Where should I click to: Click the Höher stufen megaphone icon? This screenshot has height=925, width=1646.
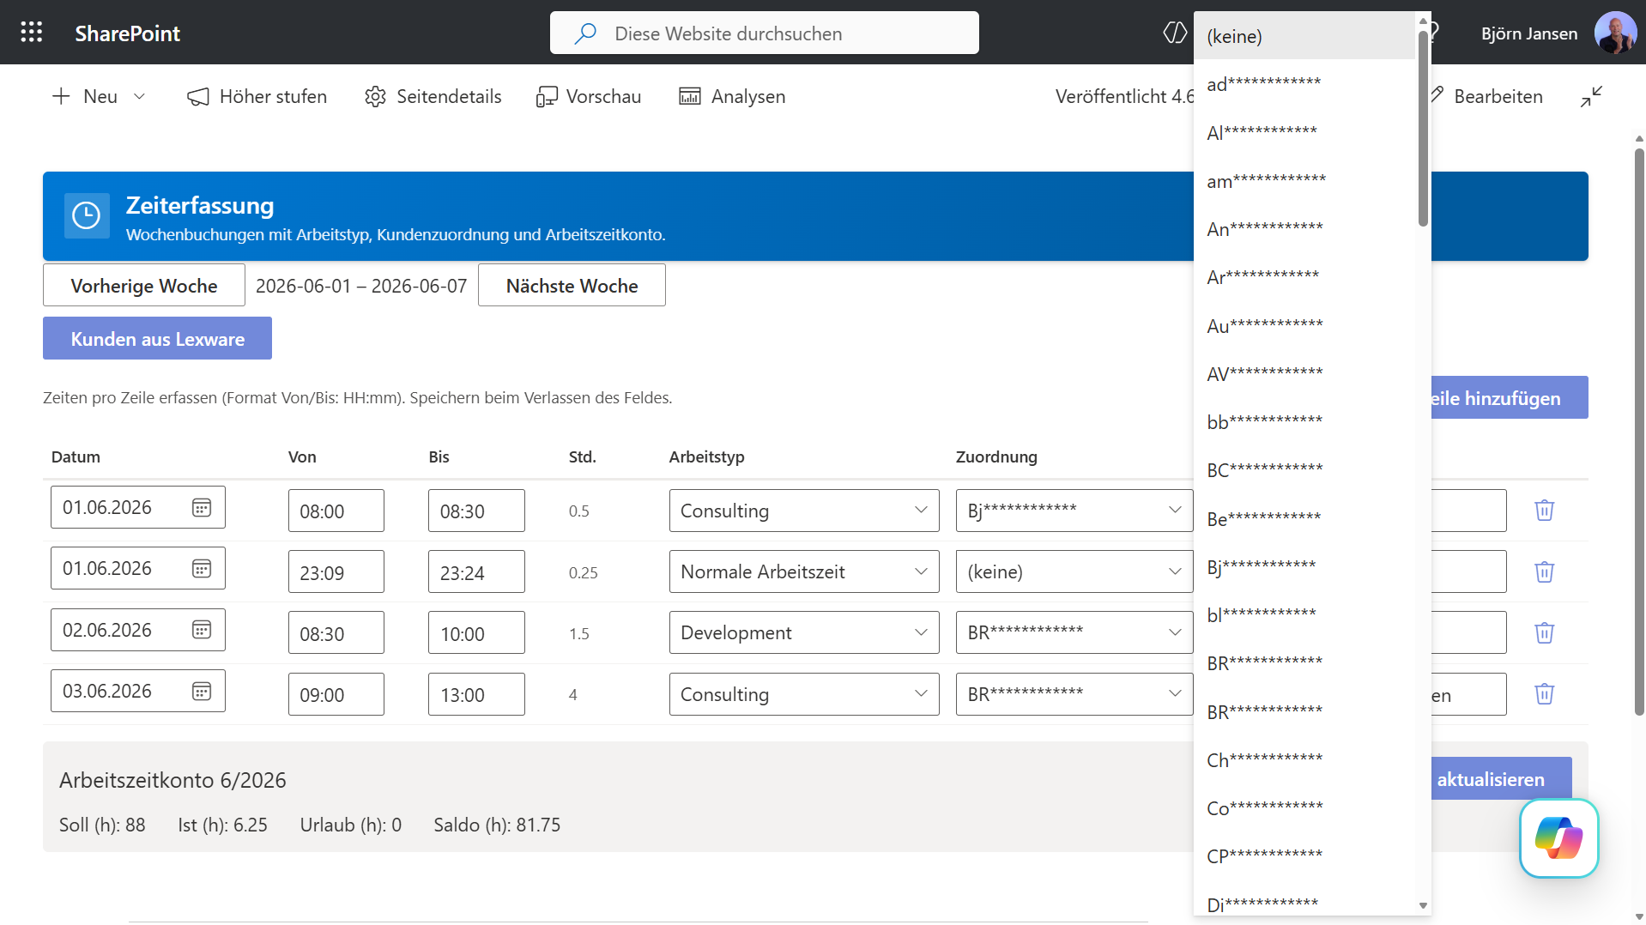click(198, 96)
